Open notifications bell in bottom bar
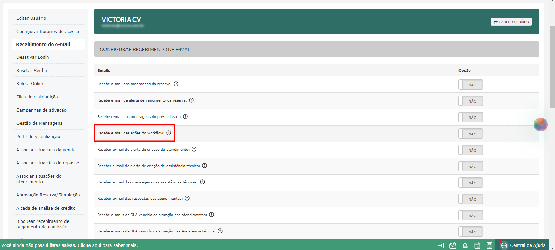The image size is (555, 250). (x=465, y=245)
